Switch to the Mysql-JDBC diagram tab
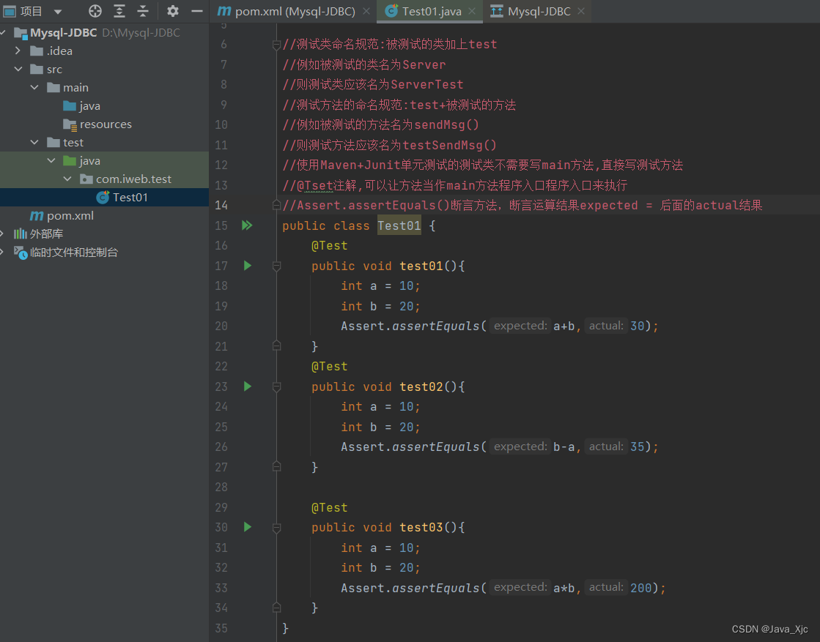Image resolution: width=820 pixels, height=642 pixels. point(539,11)
